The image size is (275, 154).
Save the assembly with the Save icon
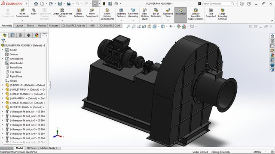(60, 3)
